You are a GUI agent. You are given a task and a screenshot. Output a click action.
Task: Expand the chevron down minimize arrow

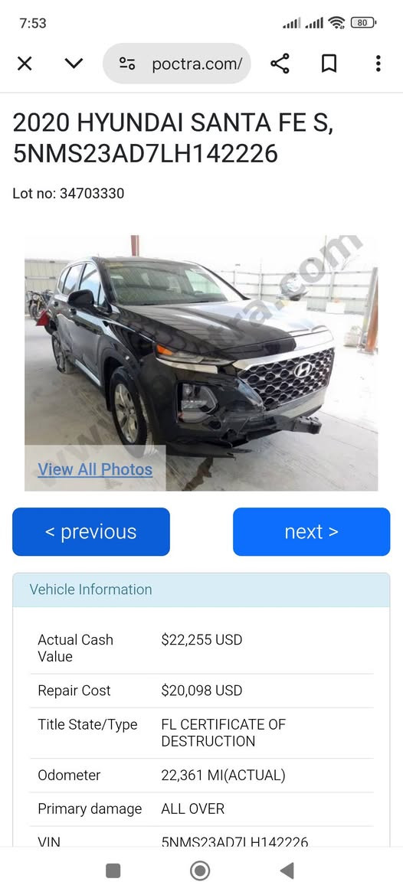tap(74, 64)
